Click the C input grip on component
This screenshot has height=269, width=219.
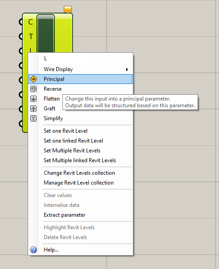(x=21, y=22)
